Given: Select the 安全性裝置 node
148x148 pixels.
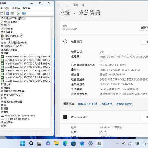Looking at the screenshot, I should (7, 32).
